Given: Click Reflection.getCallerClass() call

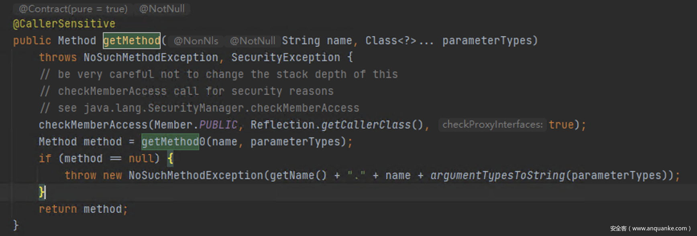Looking at the screenshot, I should point(337,125).
